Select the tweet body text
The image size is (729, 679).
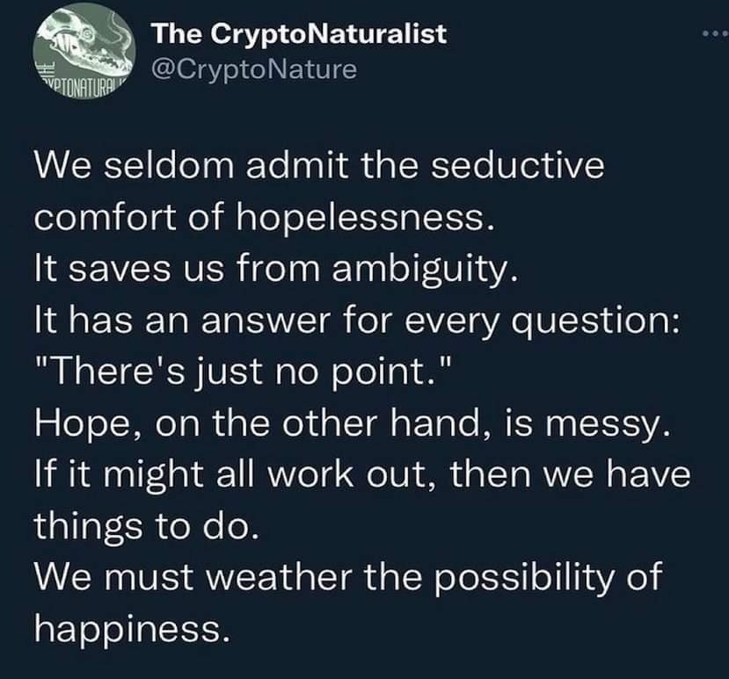click(352, 395)
